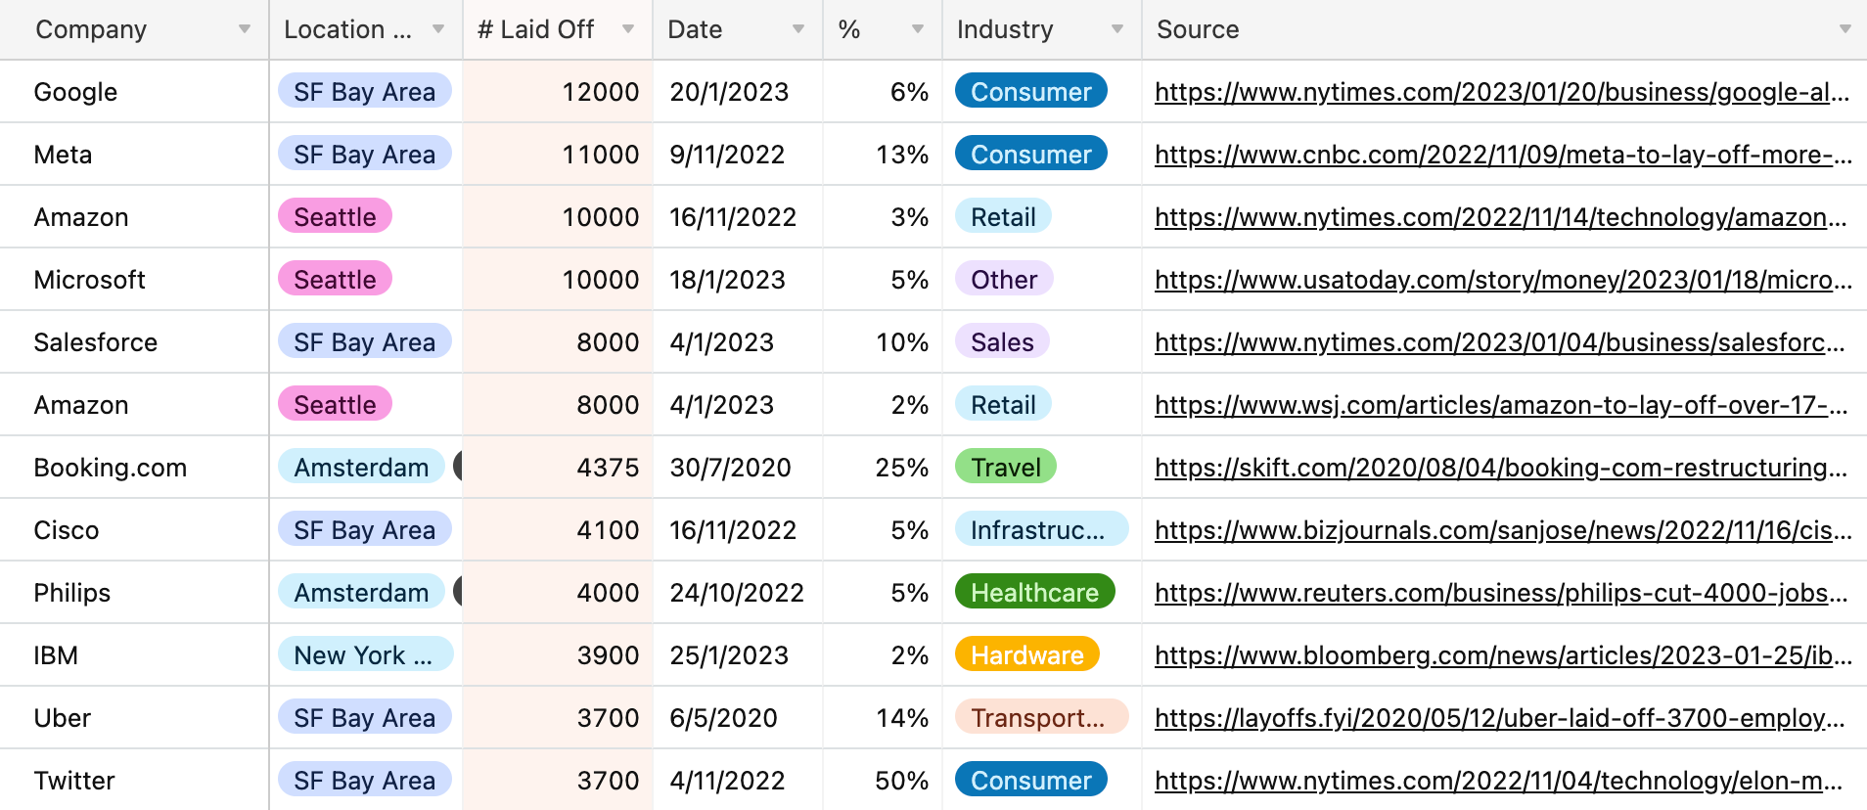Screen dimensions: 1867x810
Task: Open the Cisco bizjournals source link
Action: [x=1503, y=530]
